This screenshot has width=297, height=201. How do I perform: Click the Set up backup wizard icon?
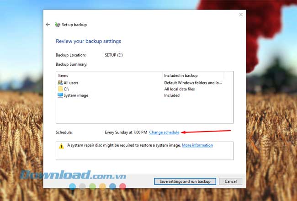click(x=58, y=24)
